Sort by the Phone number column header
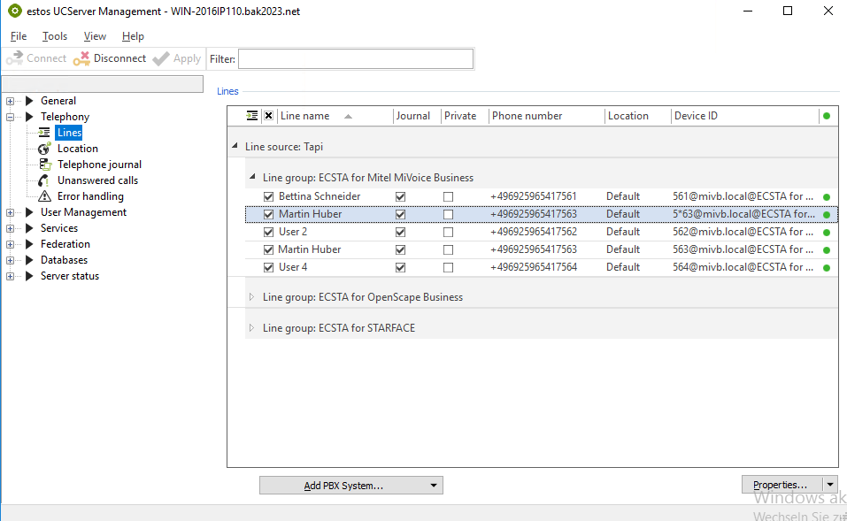847x521 pixels. (527, 116)
